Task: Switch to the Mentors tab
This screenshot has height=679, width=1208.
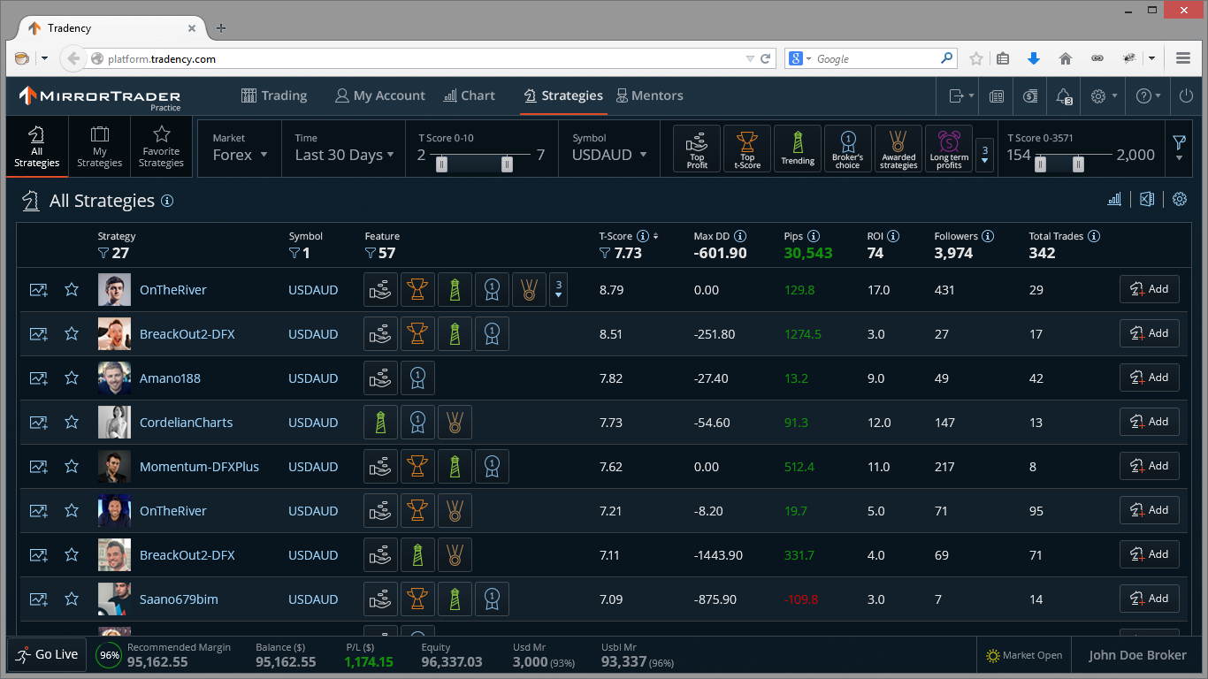Action: click(x=649, y=95)
